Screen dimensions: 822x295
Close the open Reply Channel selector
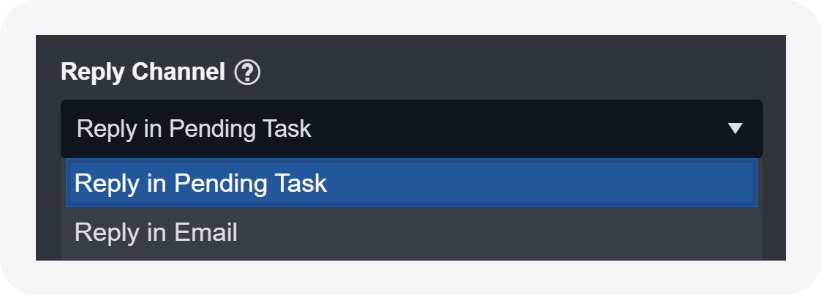point(735,129)
